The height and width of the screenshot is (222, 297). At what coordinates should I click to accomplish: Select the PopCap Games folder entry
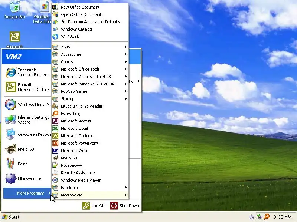pyautogui.click(x=90, y=91)
